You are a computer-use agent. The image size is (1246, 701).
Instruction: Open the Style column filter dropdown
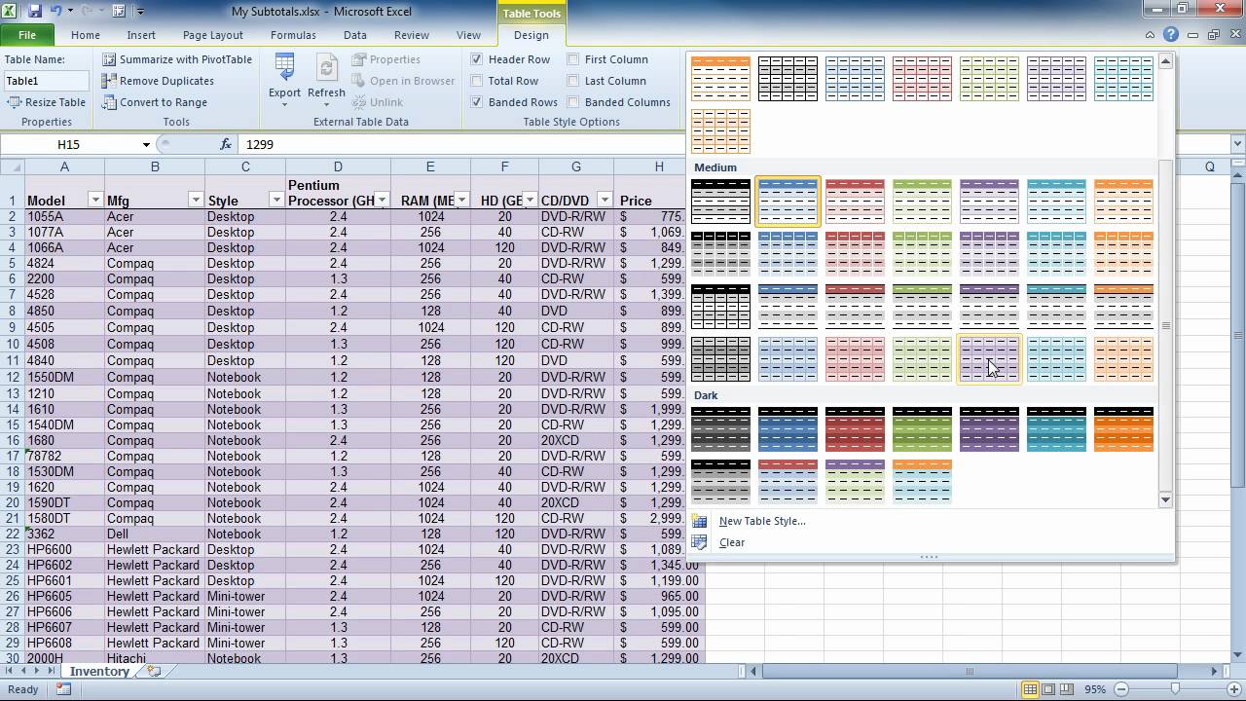(275, 201)
